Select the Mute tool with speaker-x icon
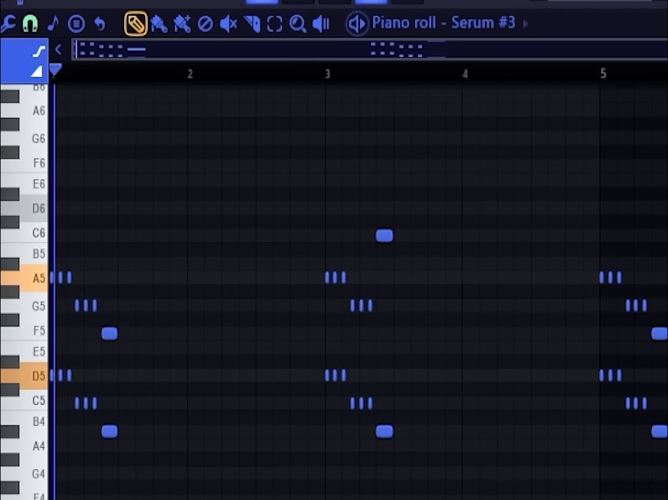The height and width of the screenshot is (500, 668). 228,24
